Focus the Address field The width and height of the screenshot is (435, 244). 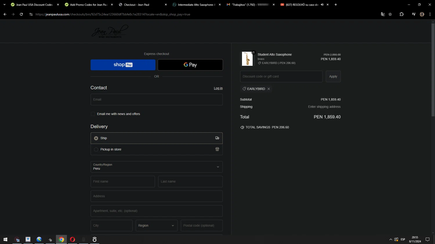point(157,196)
